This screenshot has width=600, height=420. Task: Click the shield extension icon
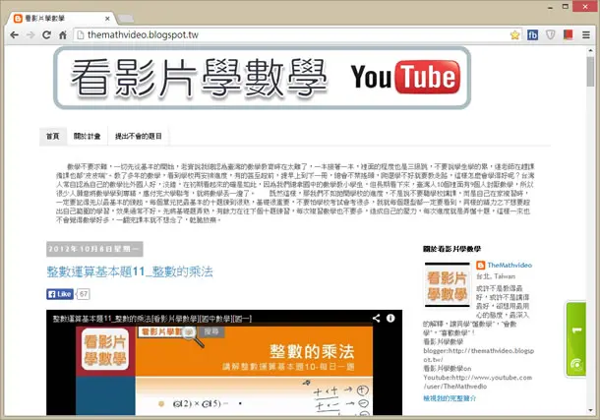(x=550, y=35)
